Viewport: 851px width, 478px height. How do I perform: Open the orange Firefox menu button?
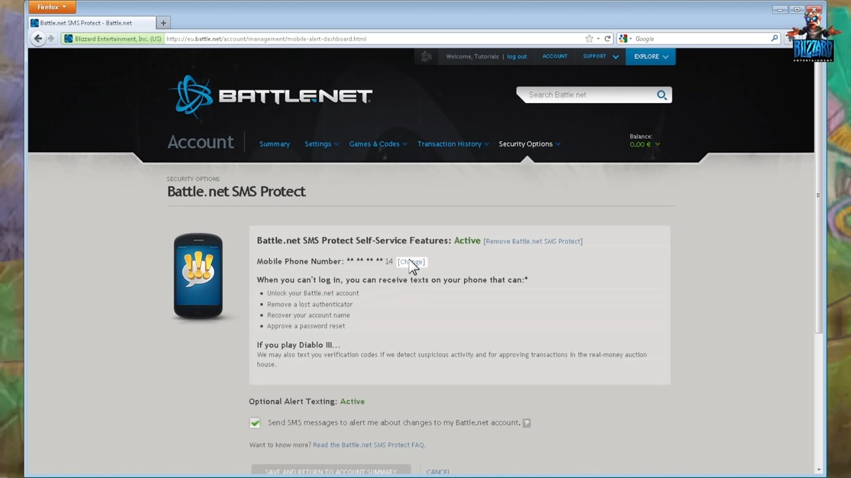tap(51, 7)
